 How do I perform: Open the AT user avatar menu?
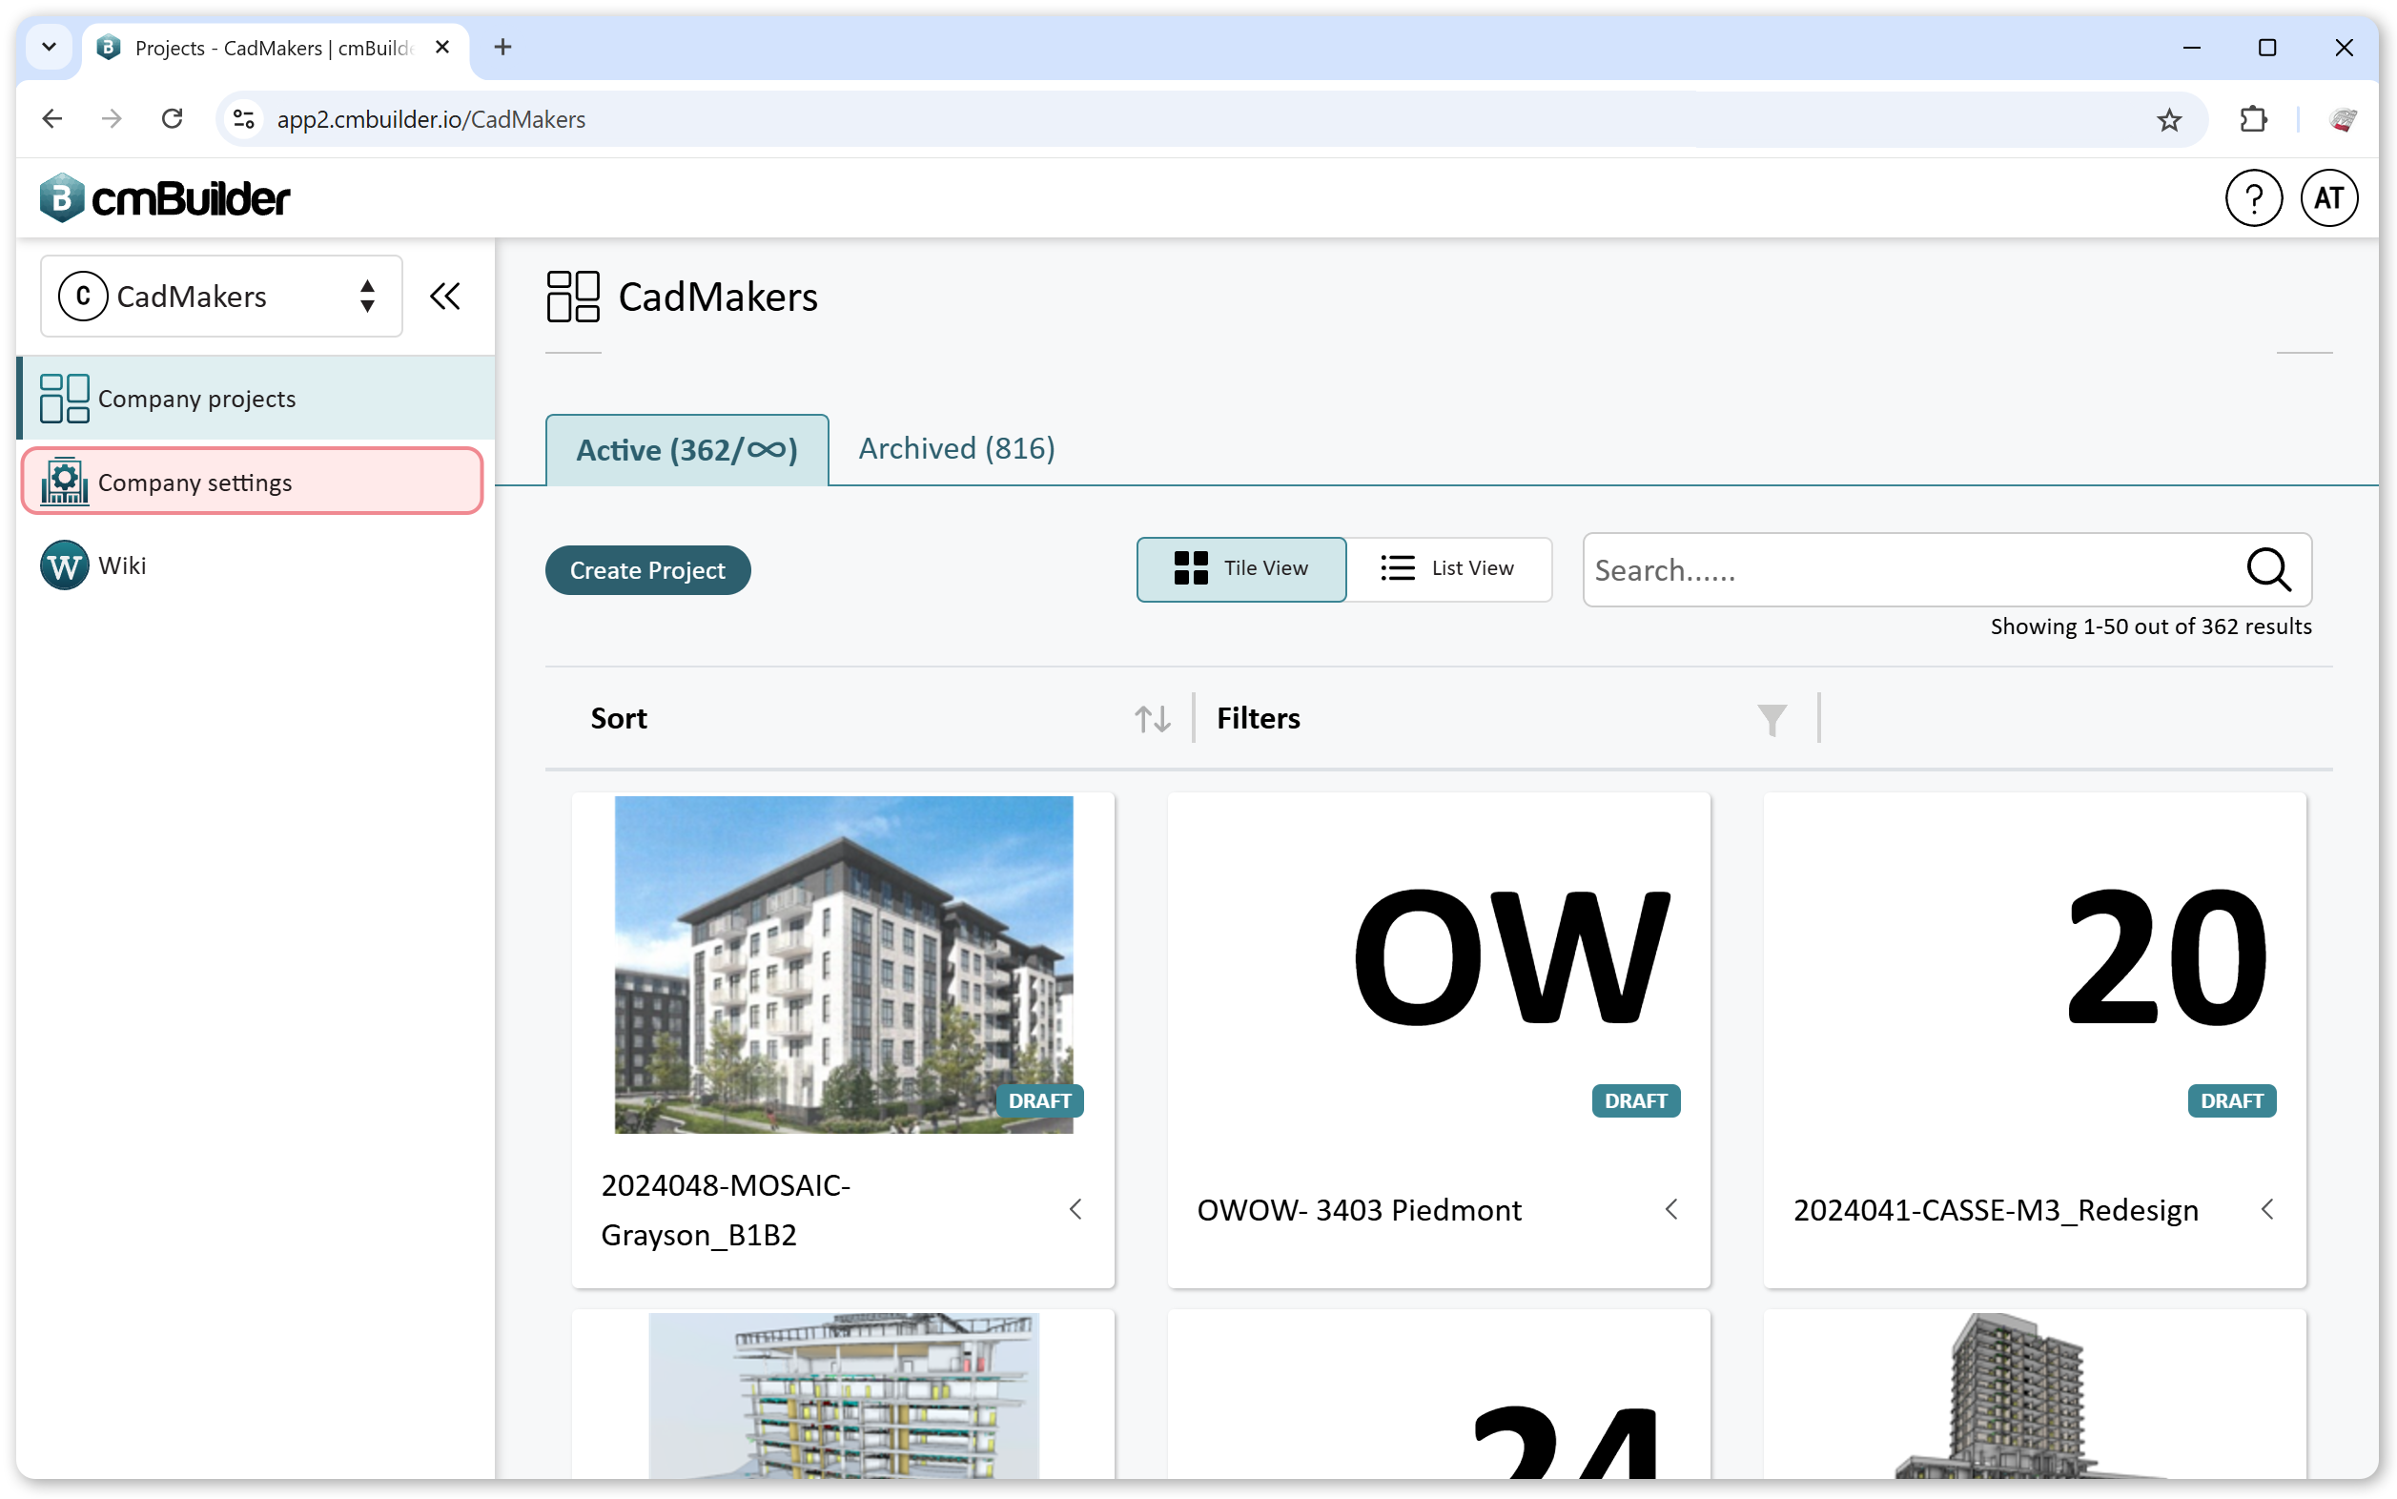[2327, 198]
